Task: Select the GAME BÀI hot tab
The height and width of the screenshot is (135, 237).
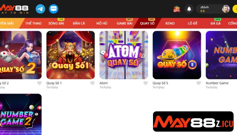Action: (124, 23)
